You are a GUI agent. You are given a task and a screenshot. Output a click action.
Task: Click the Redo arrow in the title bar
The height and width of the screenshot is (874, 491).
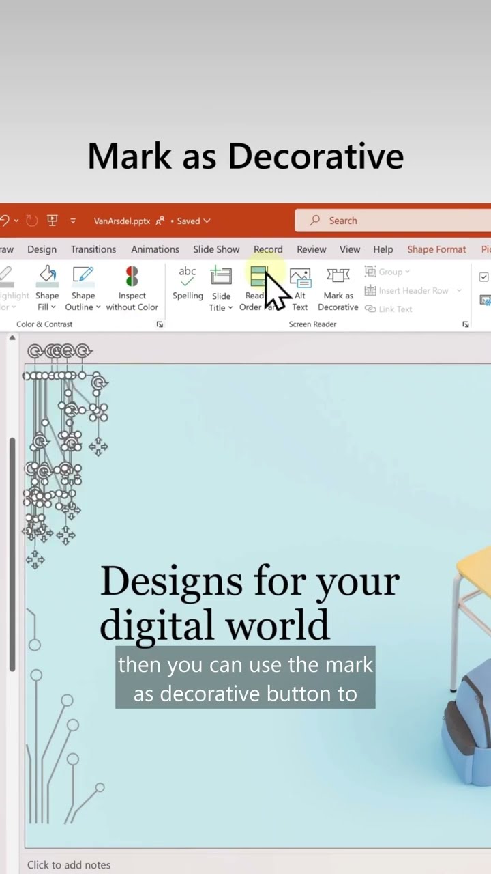[31, 221]
